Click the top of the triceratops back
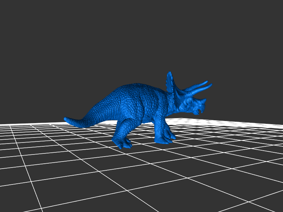 (136, 85)
